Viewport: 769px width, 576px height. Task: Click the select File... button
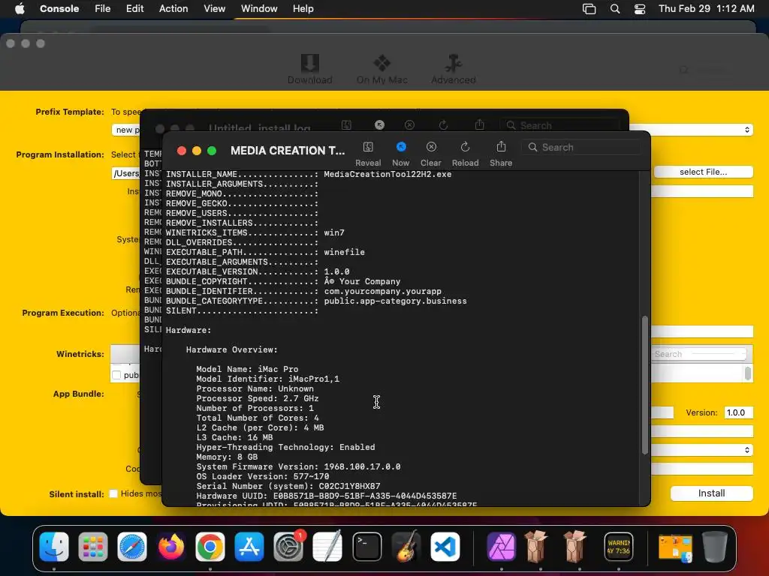coord(703,172)
